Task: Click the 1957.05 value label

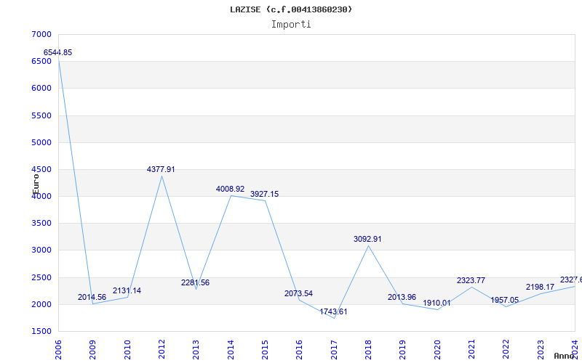Action: coord(505,301)
